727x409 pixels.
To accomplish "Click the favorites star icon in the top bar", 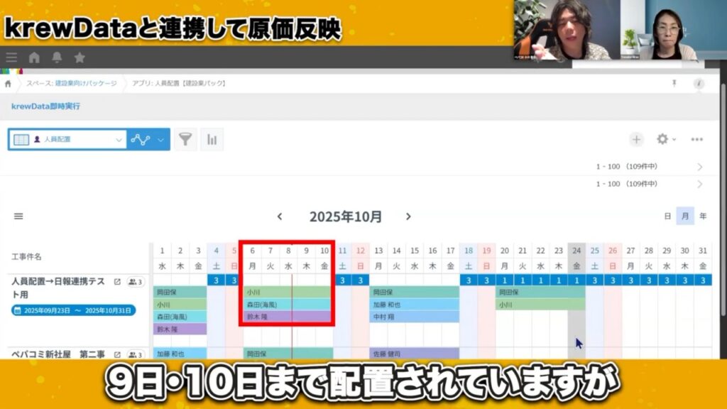I will [80, 56].
